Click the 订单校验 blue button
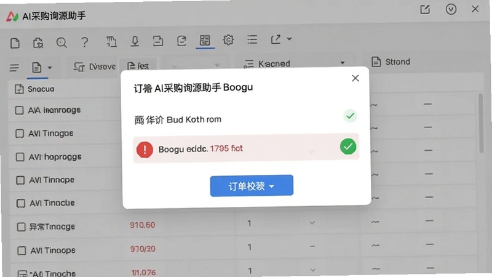 coord(252,186)
